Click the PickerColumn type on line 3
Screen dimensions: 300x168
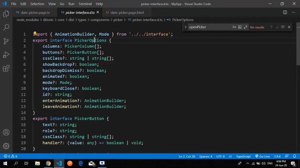[79, 46]
